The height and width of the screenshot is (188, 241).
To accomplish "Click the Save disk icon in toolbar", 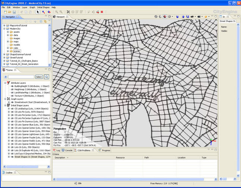I will pyautogui.click(x=14, y=12).
